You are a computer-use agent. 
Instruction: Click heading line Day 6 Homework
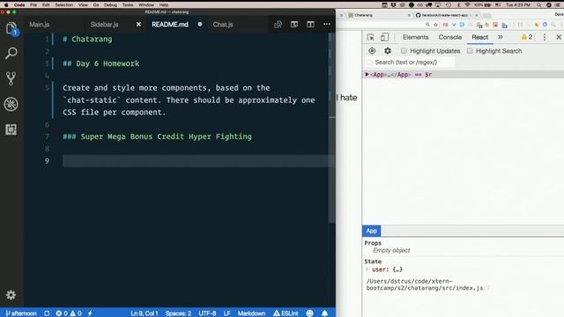click(101, 63)
